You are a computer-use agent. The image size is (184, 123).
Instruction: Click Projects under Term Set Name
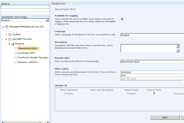tap(69, 94)
